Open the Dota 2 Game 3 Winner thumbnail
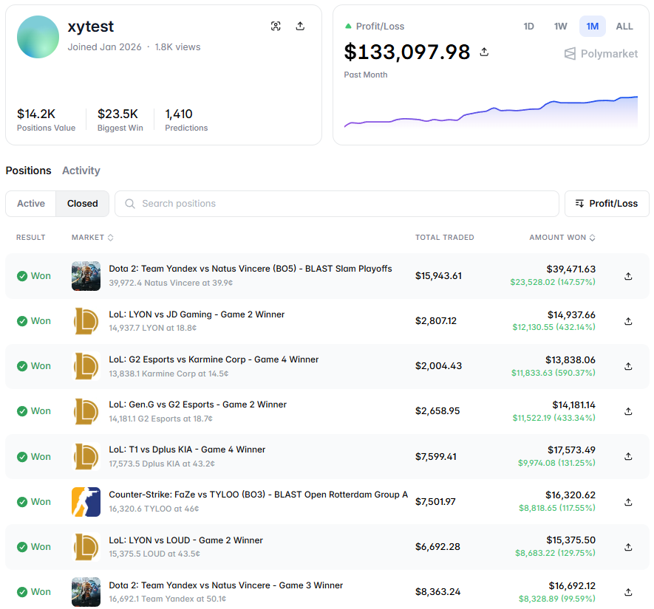The image size is (654, 609). [x=86, y=592]
